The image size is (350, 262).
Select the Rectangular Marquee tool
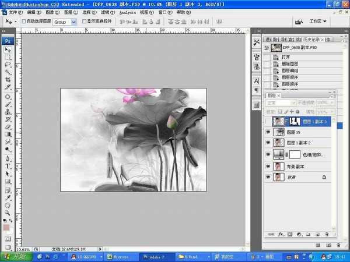click(8, 58)
